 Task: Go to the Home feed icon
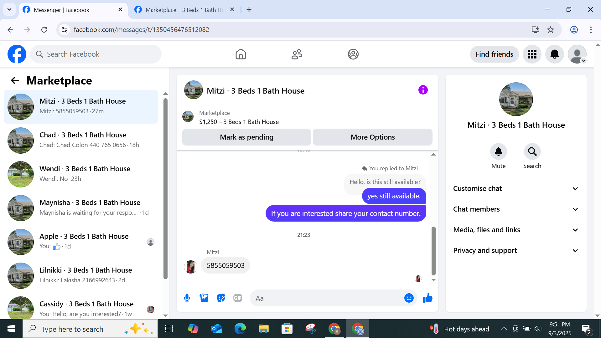click(241, 54)
